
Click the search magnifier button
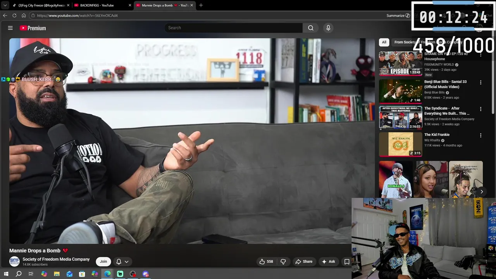311,28
